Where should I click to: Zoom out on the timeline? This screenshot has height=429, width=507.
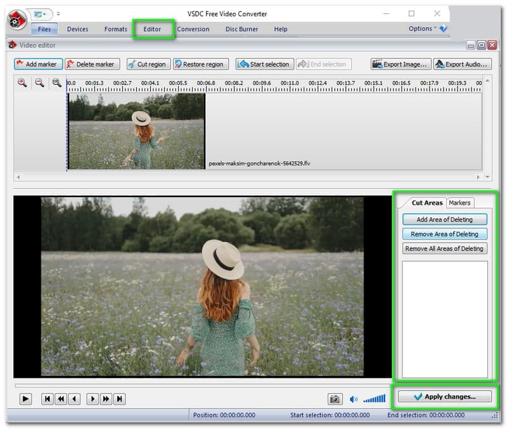tap(39, 83)
